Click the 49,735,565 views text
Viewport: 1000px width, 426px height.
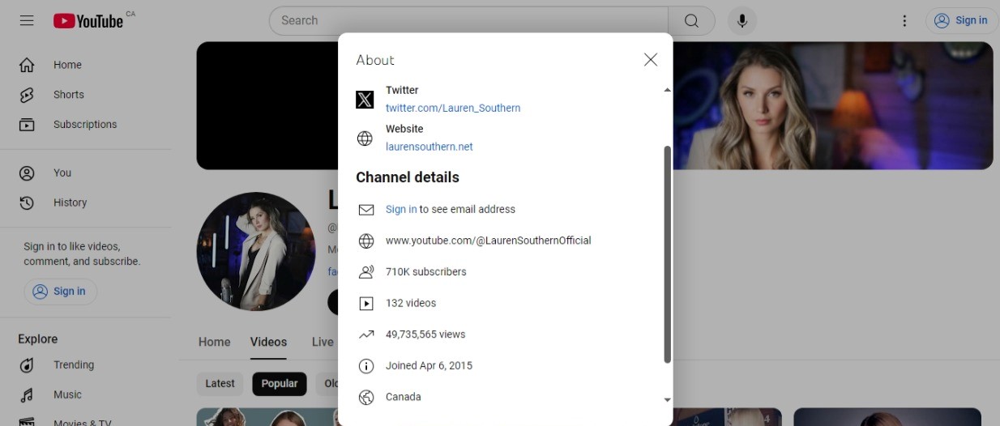click(x=425, y=334)
